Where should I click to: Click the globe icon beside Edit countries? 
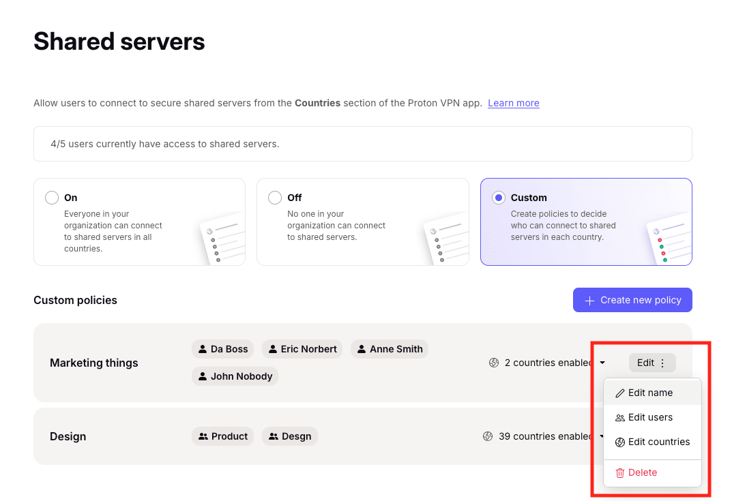[x=621, y=442]
